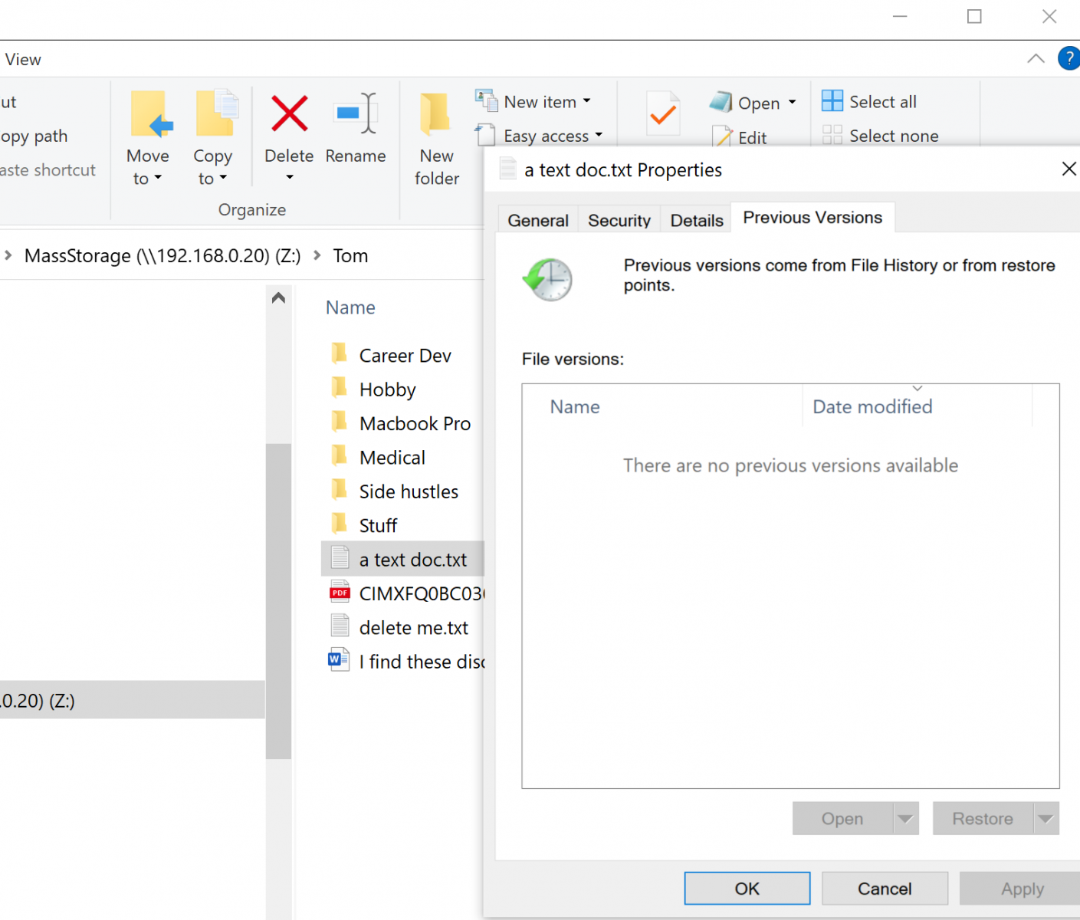Image resolution: width=1080 pixels, height=920 pixels.
Task: Click MassStorage (\\192.168.0.20) (Z:) breadcrumb
Action: (x=162, y=255)
